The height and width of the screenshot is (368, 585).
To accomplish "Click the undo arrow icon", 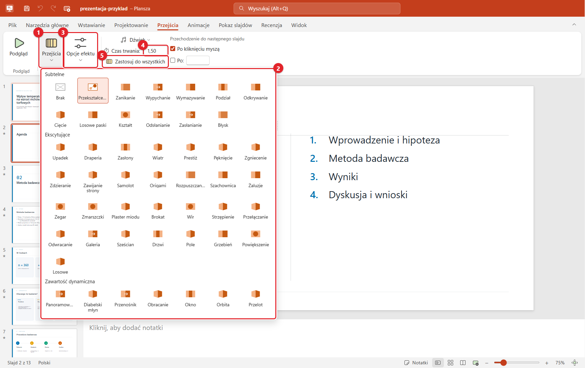I will 40,8.
